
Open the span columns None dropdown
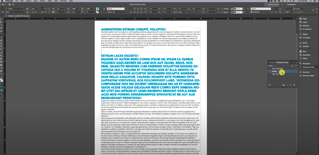pos(301,9)
